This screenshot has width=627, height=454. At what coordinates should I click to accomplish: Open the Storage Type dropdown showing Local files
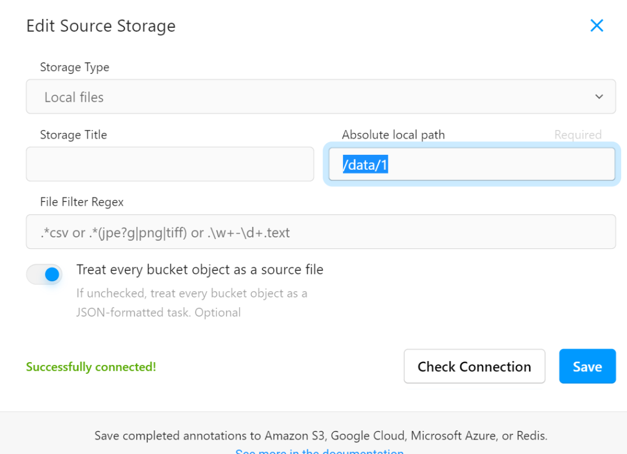coord(320,97)
